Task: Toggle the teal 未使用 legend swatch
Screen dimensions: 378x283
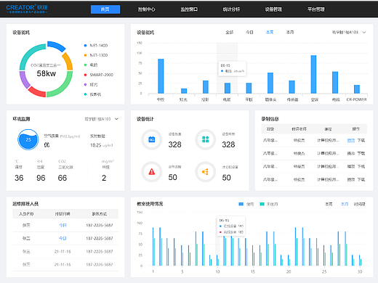Action: pos(262,204)
